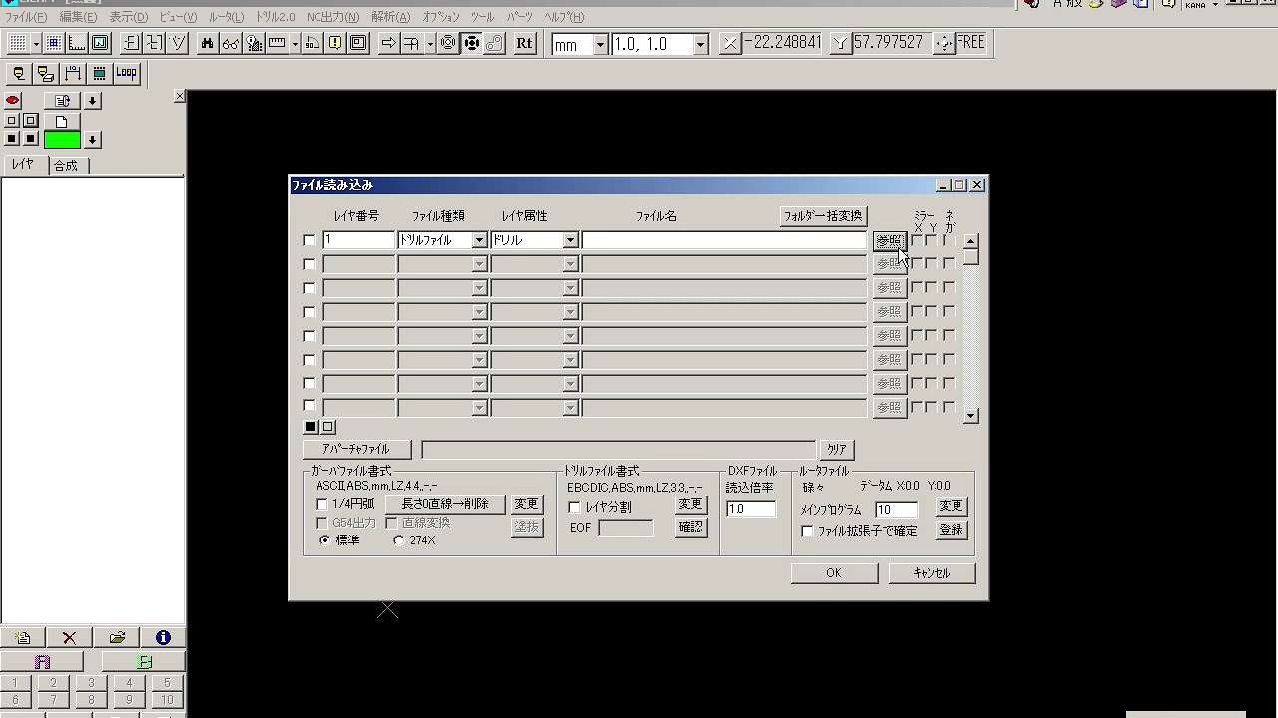Open the ファイル種類 dropdown in first row
This screenshot has width=1278, height=718.
pyautogui.click(x=479, y=240)
